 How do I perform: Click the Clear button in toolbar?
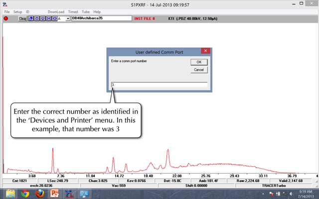click(x=22, y=18)
